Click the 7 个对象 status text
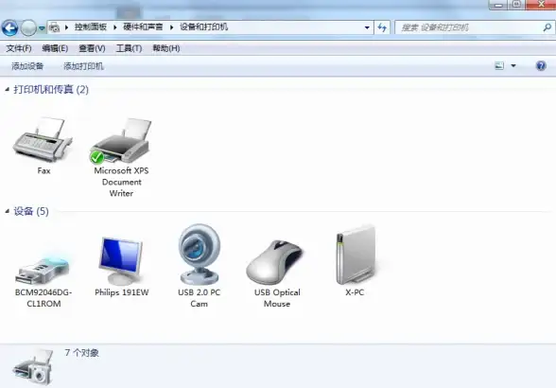Image resolution: width=556 pixels, height=388 pixels. pos(81,353)
